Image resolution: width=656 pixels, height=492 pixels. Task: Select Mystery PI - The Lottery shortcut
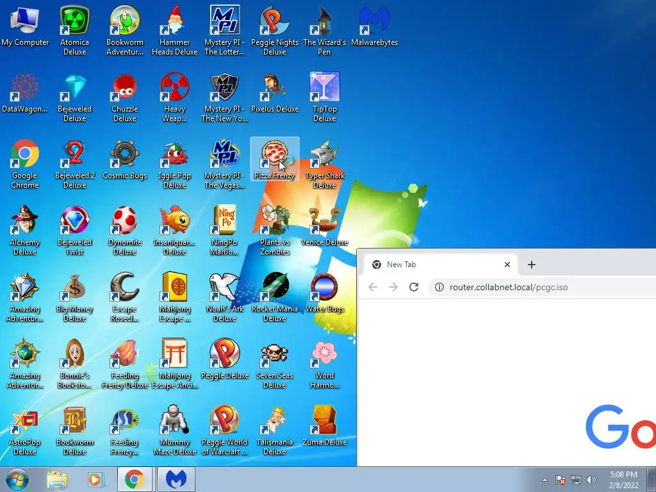tap(225, 30)
